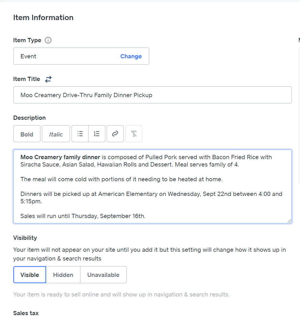Click the clear formatting icon
This screenshot has width=300, height=318.
134,134
